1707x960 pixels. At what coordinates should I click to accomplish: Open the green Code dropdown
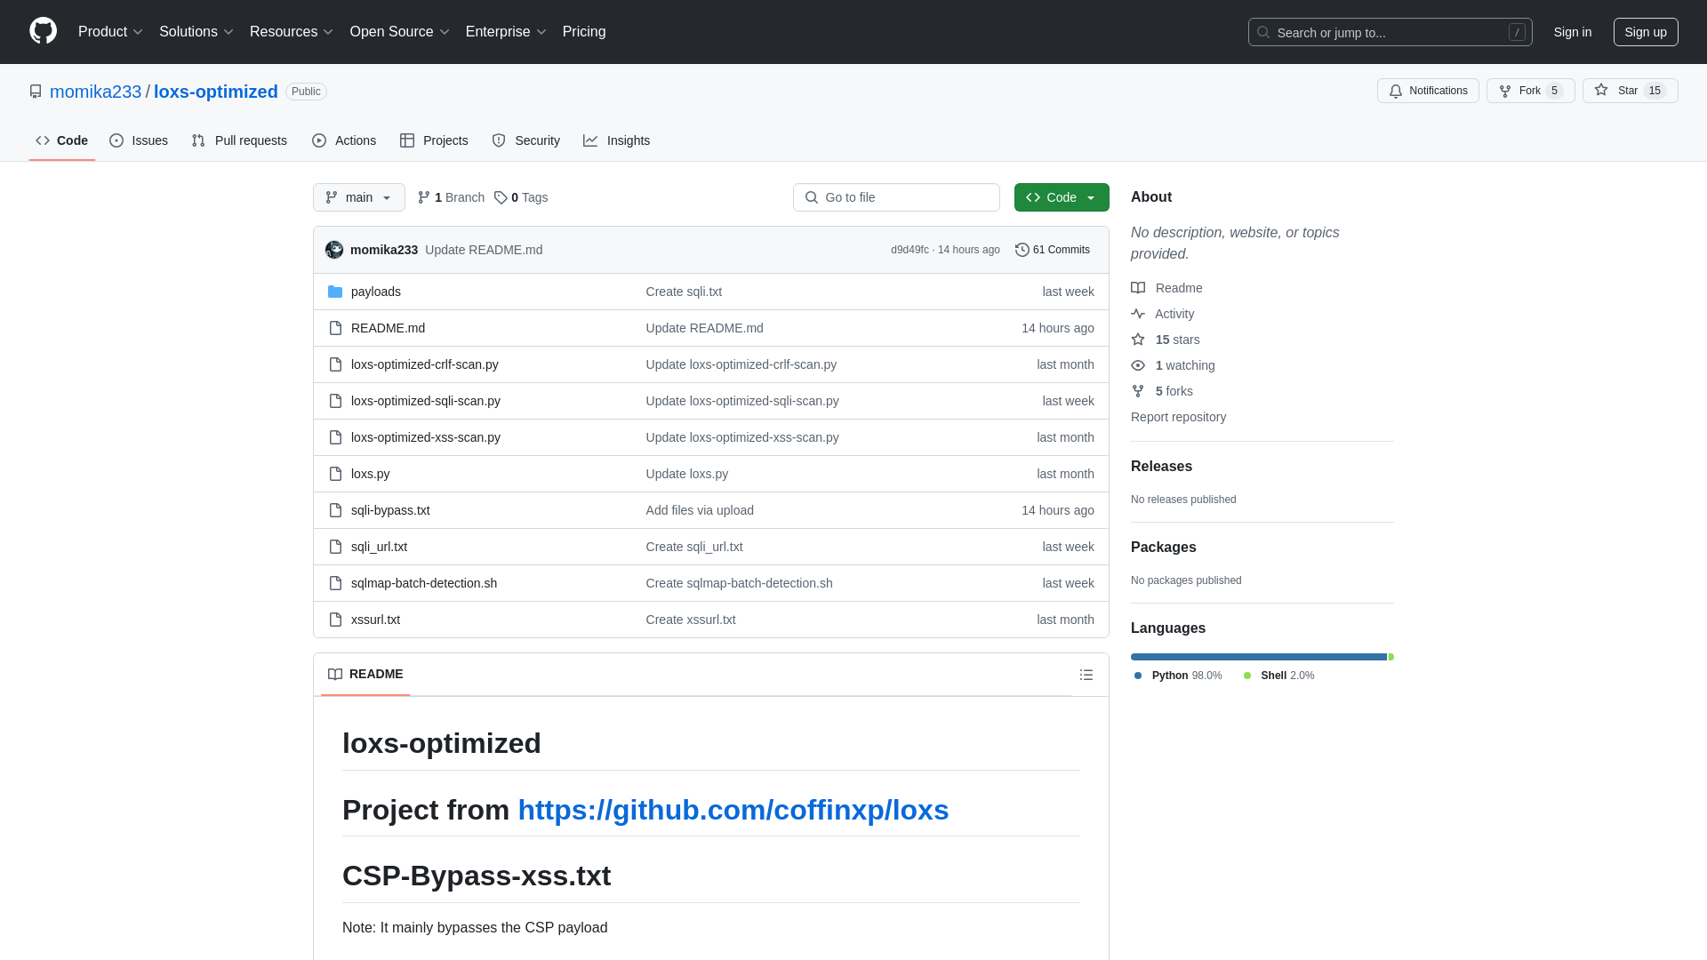tap(1062, 197)
